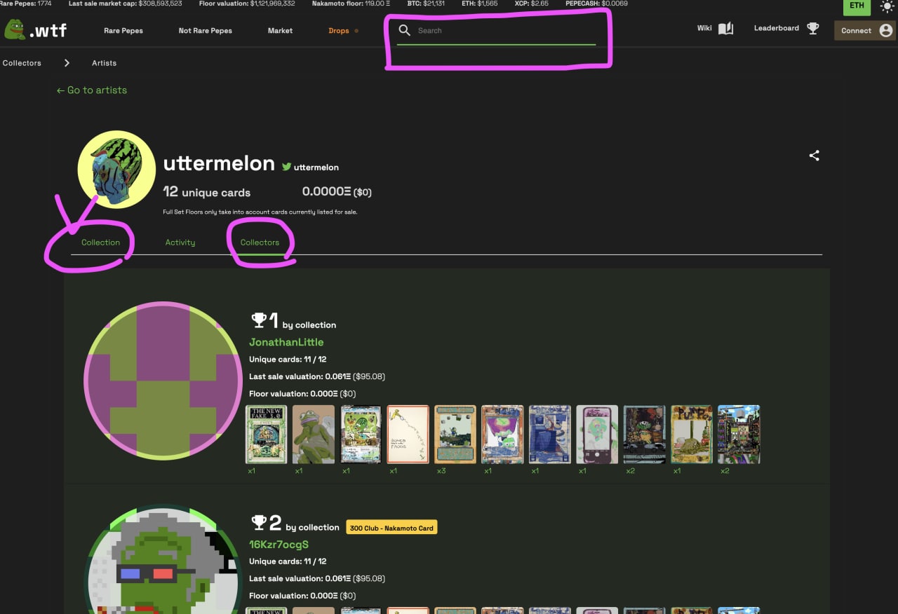Open the Rare Pepes menu

[x=123, y=31]
